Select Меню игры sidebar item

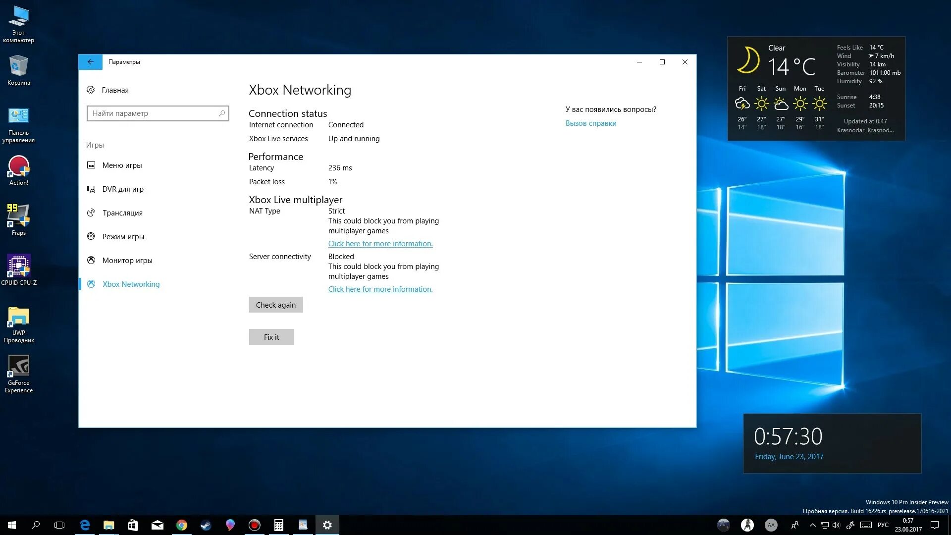pyautogui.click(x=122, y=165)
